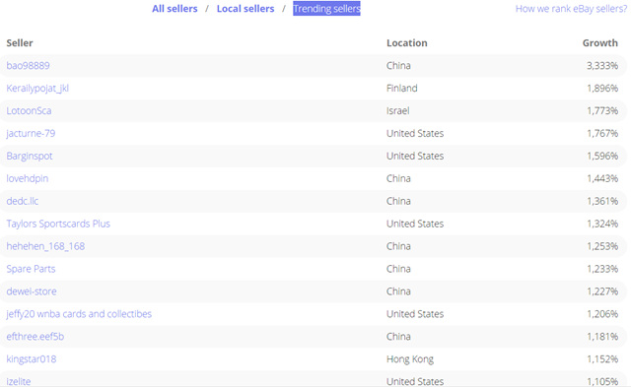Open seller bao98889 profile
Screen dimensions: 631x387
[x=29, y=66]
